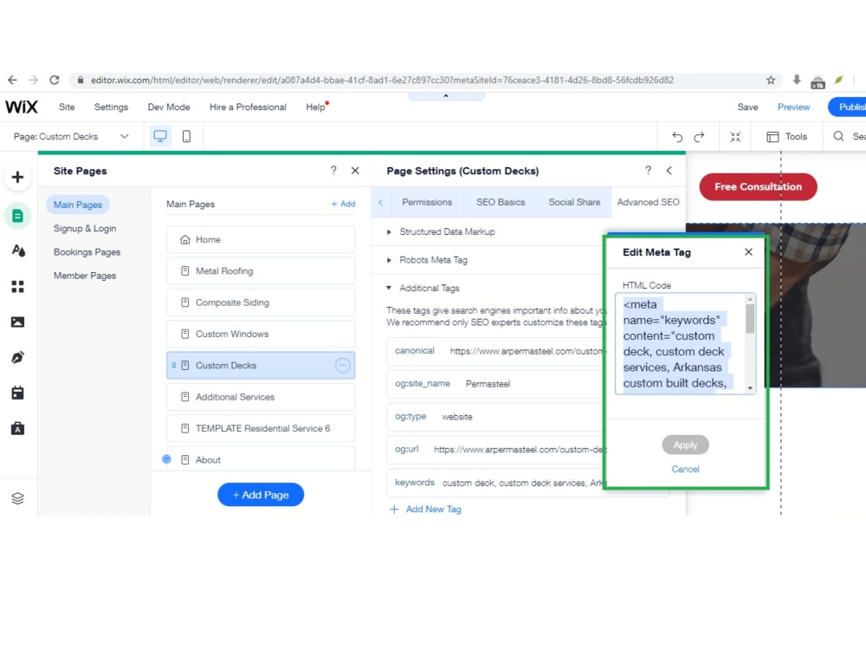
Task: Select the Home page item
Action: (x=261, y=239)
